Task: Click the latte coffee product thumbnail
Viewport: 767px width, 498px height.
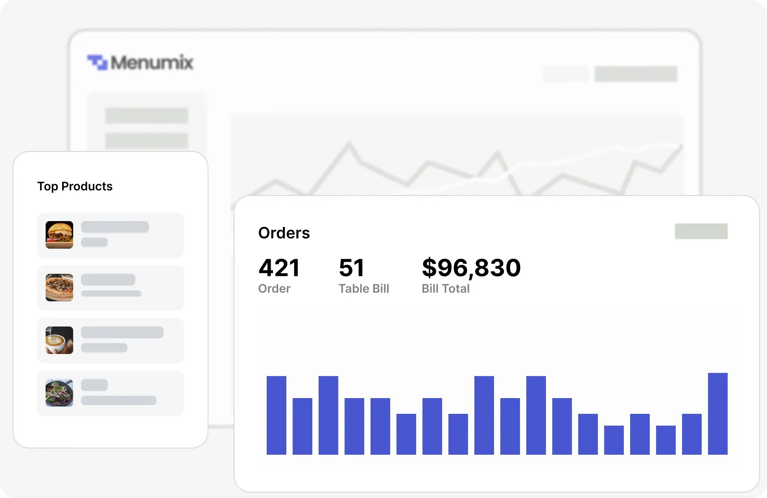Action: point(59,340)
